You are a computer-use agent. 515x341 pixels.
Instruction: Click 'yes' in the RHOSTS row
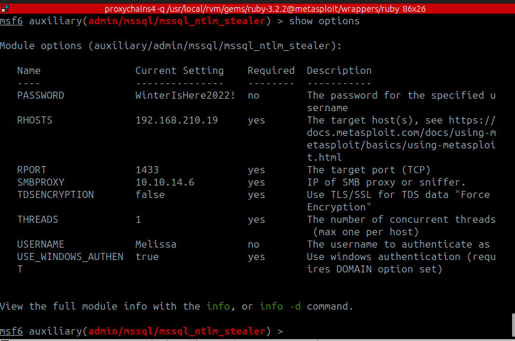257,121
